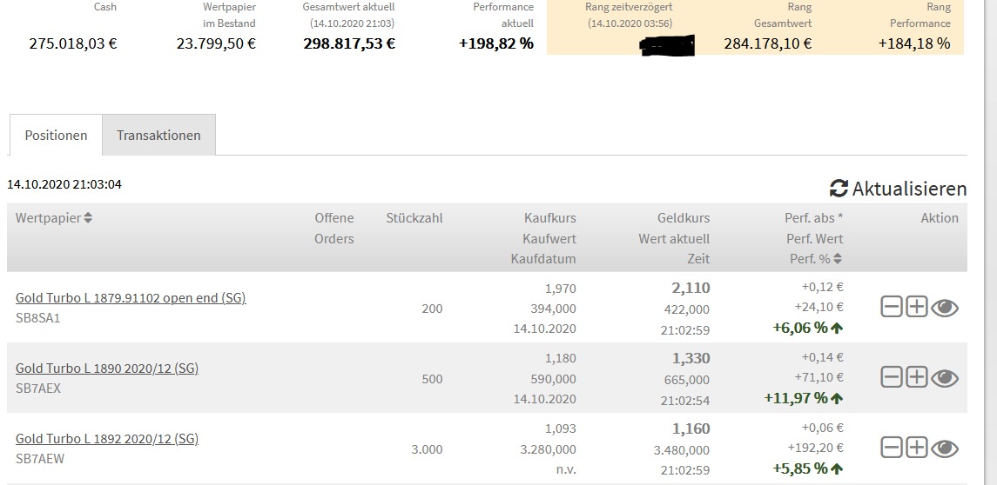Click the SB8SA1 security code text
997x485 pixels.
(x=38, y=318)
